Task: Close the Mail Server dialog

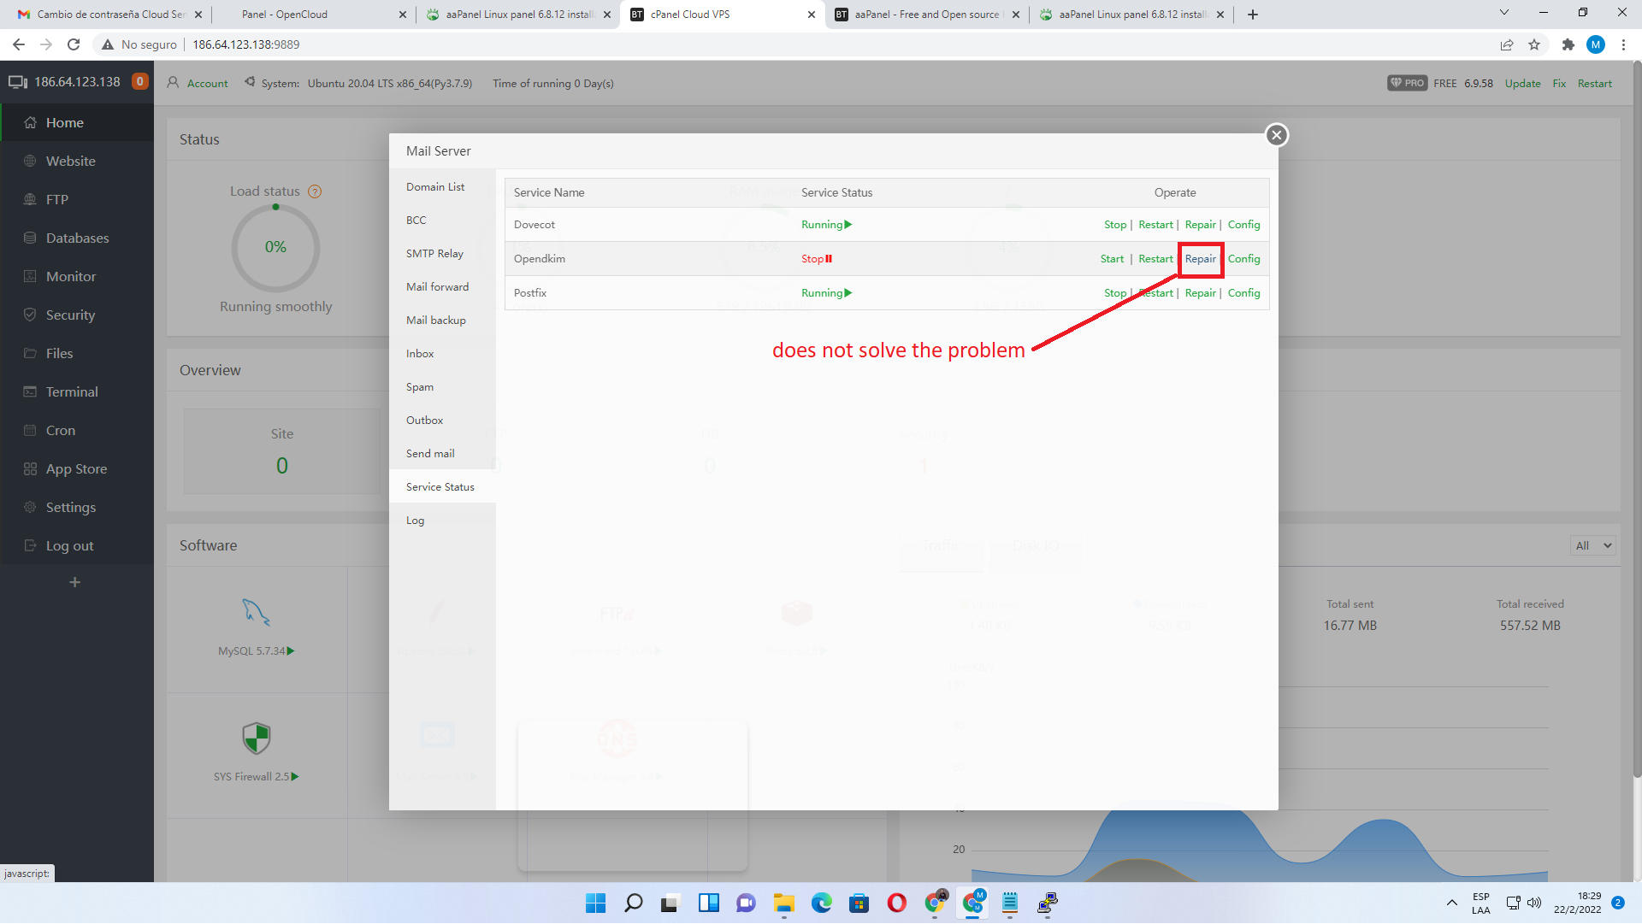Action: (x=1276, y=135)
